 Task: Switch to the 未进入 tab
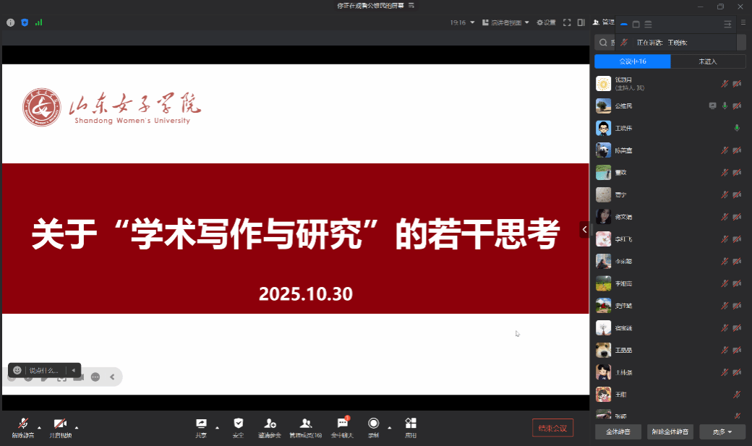click(708, 61)
